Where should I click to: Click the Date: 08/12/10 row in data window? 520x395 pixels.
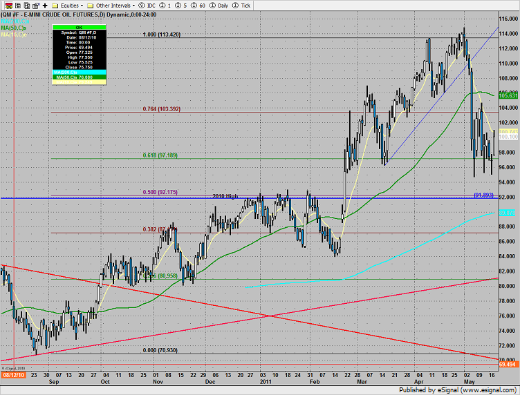(80, 37)
